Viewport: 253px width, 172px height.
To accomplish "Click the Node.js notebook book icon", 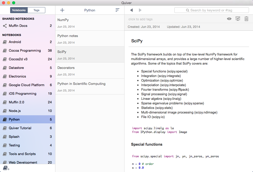I will click(5, 111).
